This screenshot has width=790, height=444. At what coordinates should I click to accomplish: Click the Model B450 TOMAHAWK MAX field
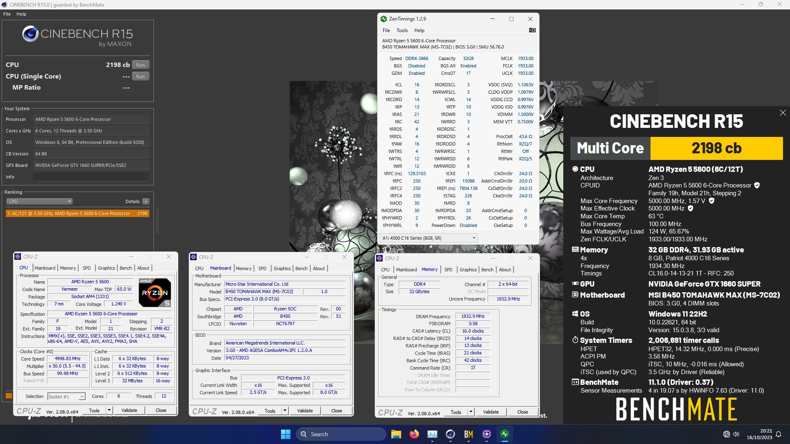263,291
